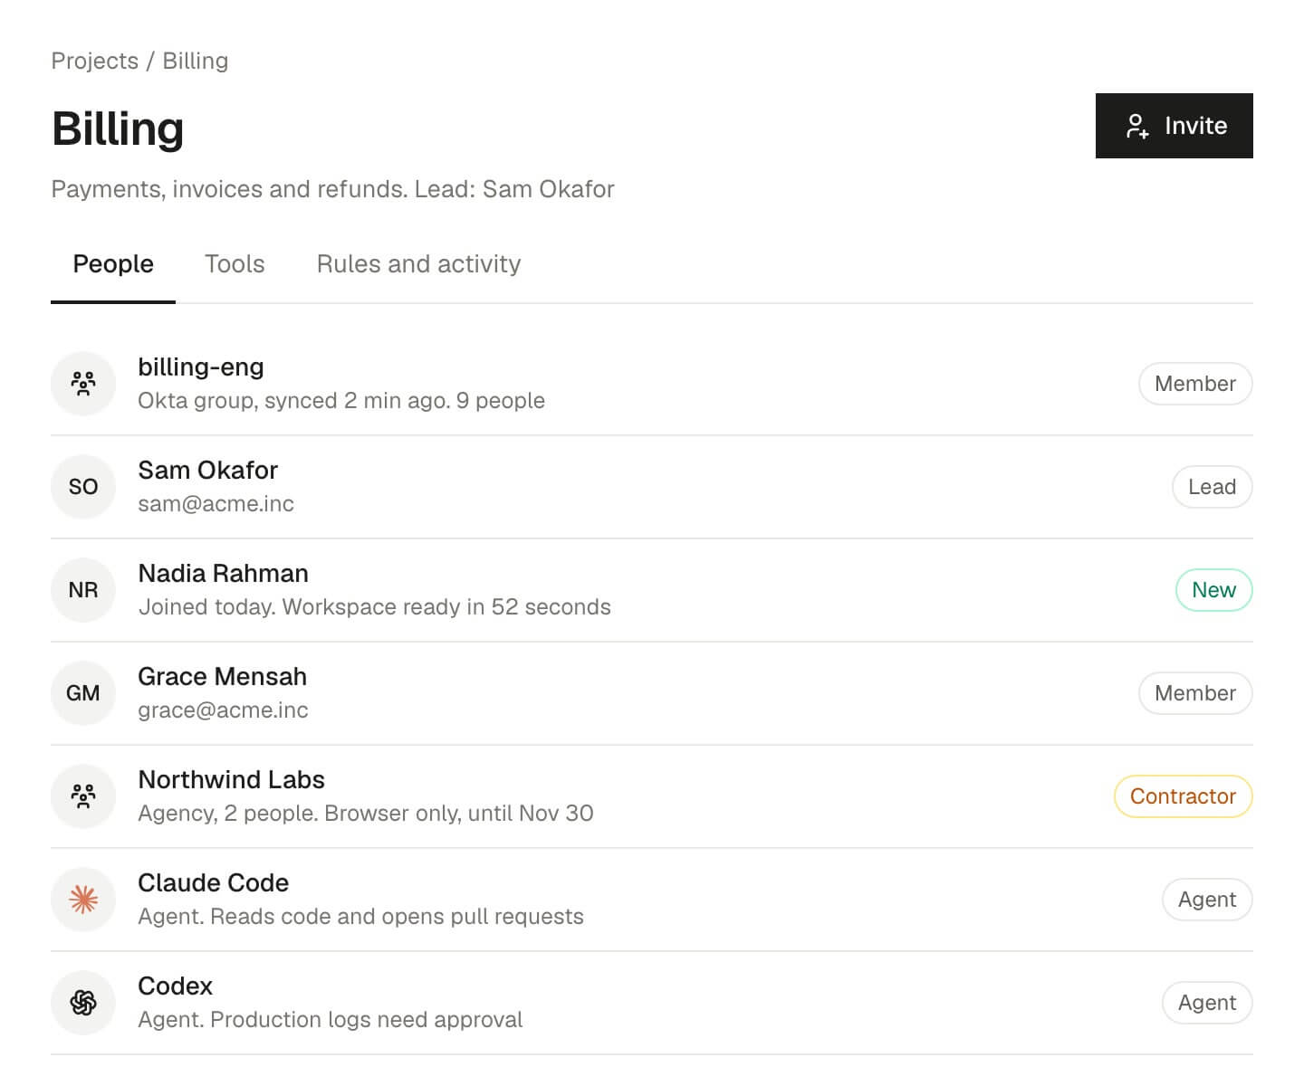The height and width of the screenshot is (1086, 1304).
Task: Go to Projects in the breadcrumb
Action: coord(95,61)
